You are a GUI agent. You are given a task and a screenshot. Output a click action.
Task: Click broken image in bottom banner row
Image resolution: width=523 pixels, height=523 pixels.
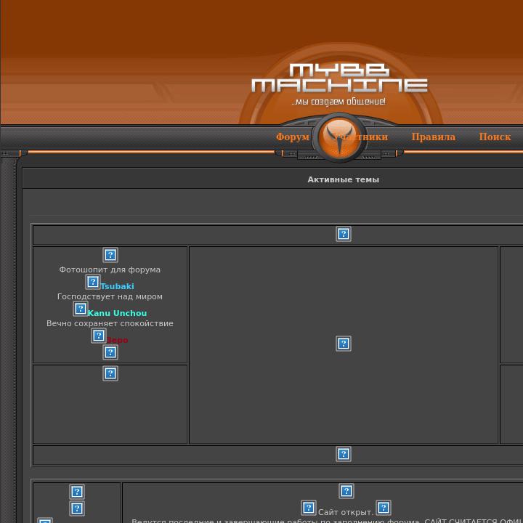[x=343, y=454]
